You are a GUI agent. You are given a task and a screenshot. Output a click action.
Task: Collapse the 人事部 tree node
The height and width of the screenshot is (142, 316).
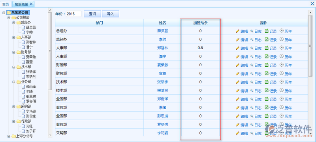tap(13, 37)
